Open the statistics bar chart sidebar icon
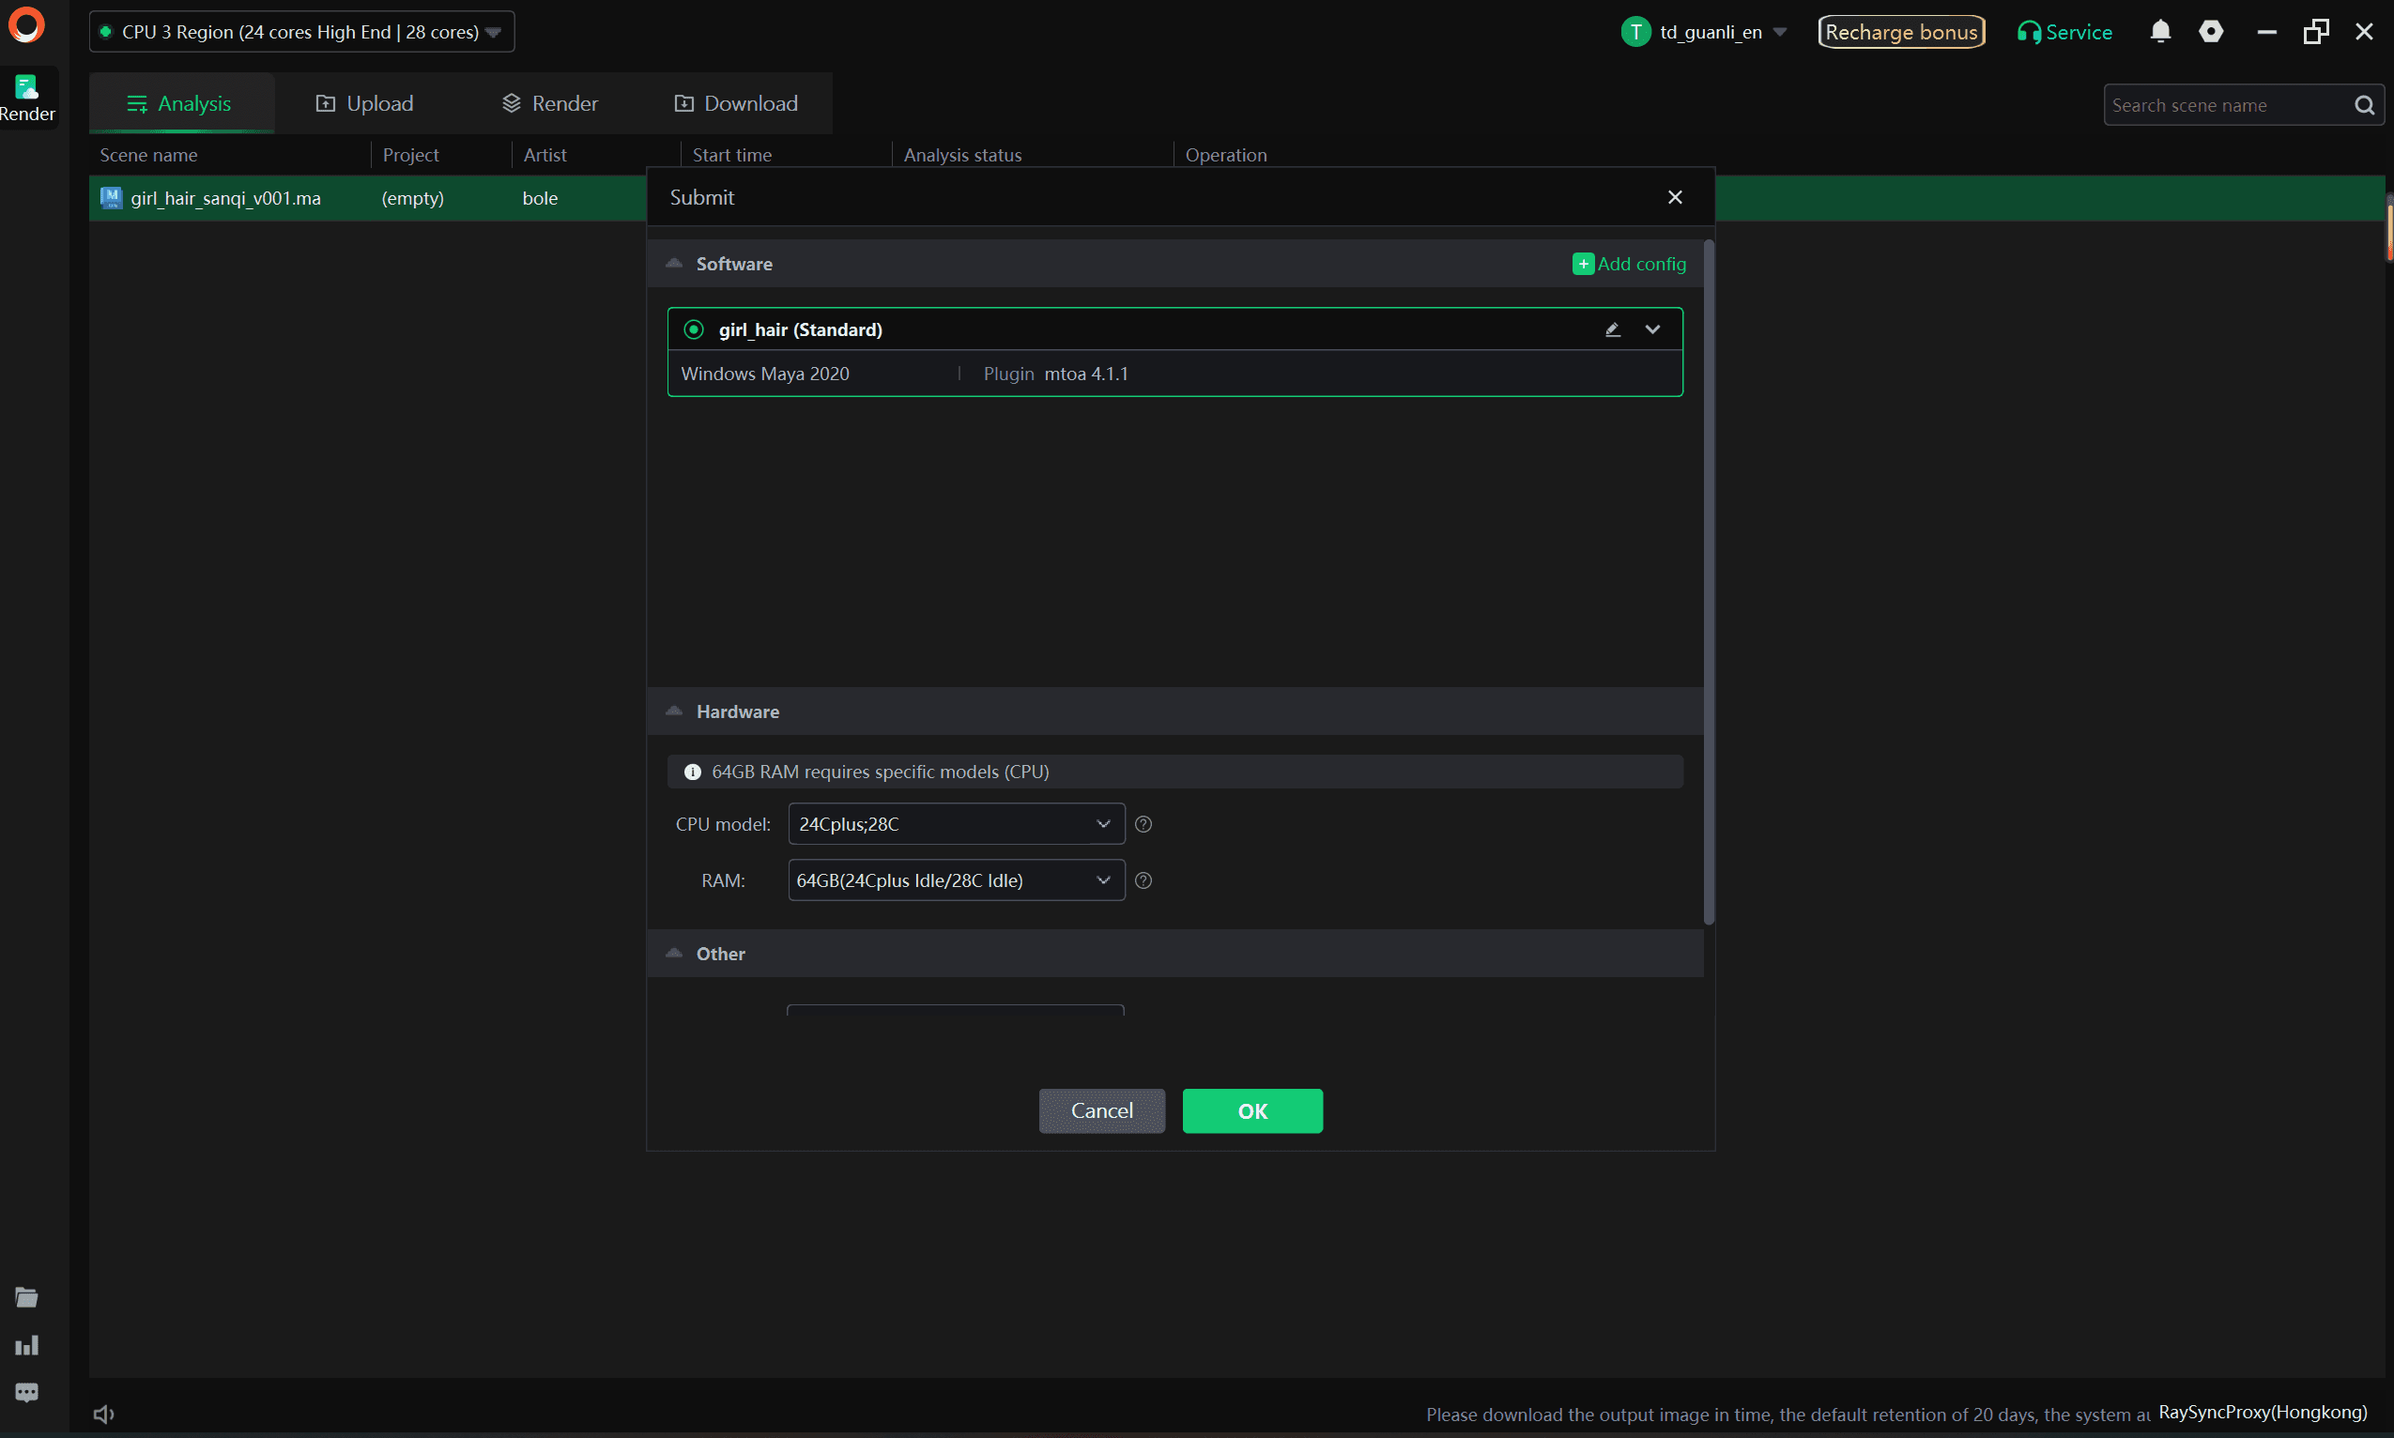The height and width of the screenshot is (1438, 2394). click(27, 1345)
